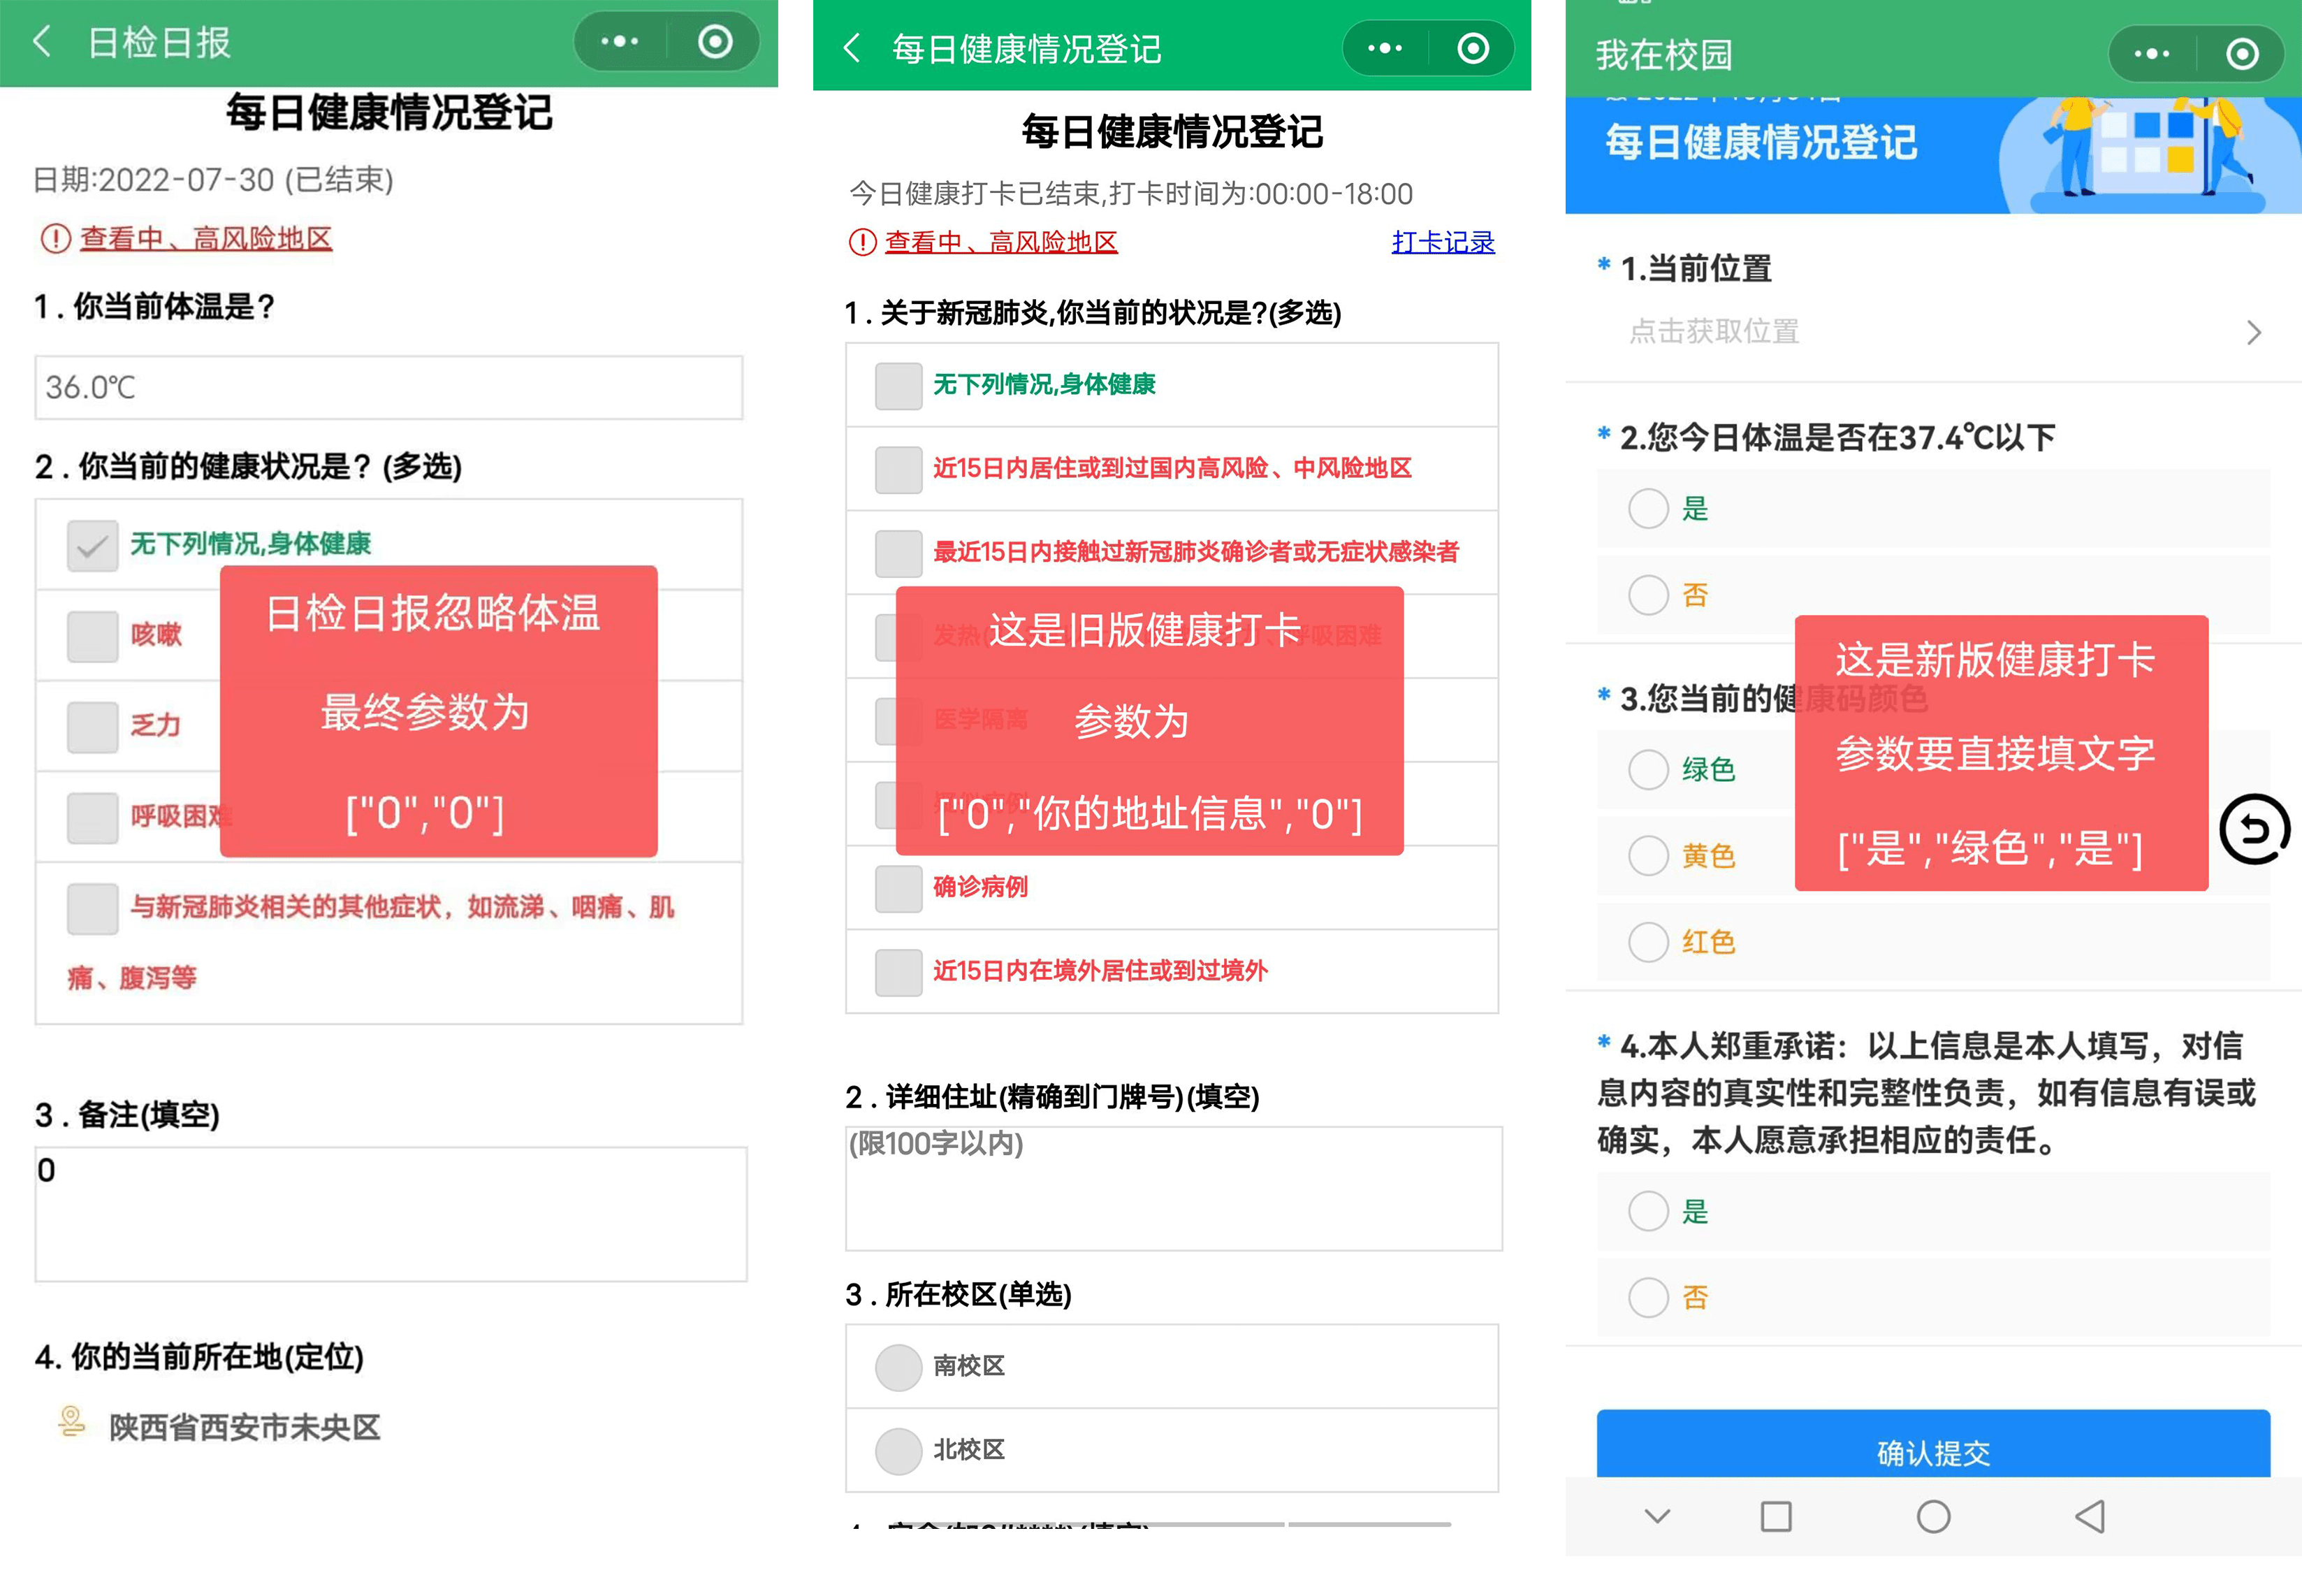Check 近15日内在境外居住或到过境外 option

(x=898, y=972)
